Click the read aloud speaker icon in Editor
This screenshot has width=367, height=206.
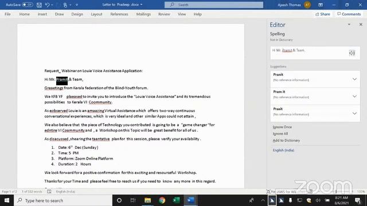click(352, 53)
